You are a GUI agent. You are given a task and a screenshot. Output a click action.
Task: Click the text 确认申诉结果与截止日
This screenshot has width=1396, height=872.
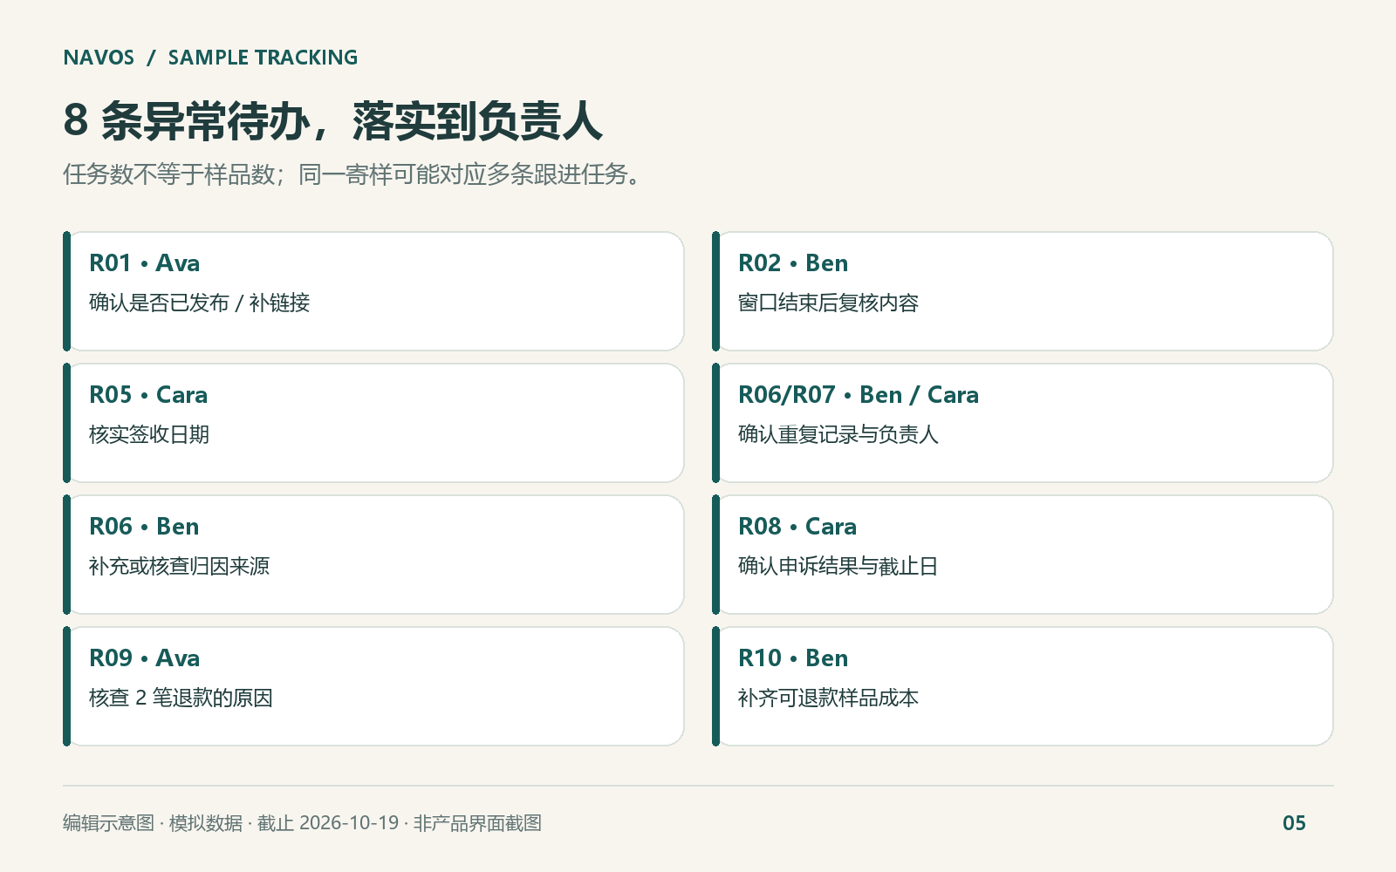point(838,566)
